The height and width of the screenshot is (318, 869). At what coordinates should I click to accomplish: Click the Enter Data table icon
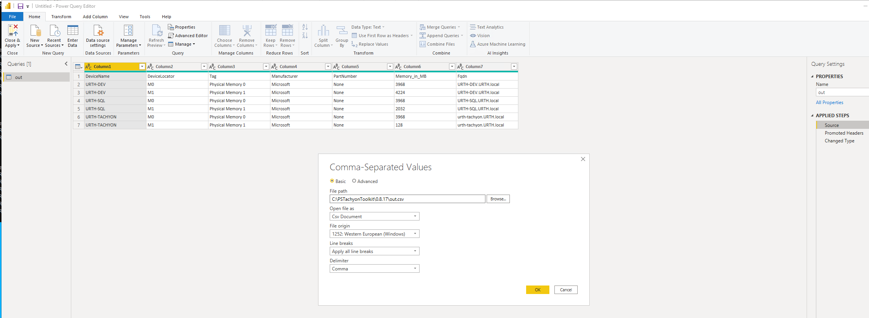point(73,30)
